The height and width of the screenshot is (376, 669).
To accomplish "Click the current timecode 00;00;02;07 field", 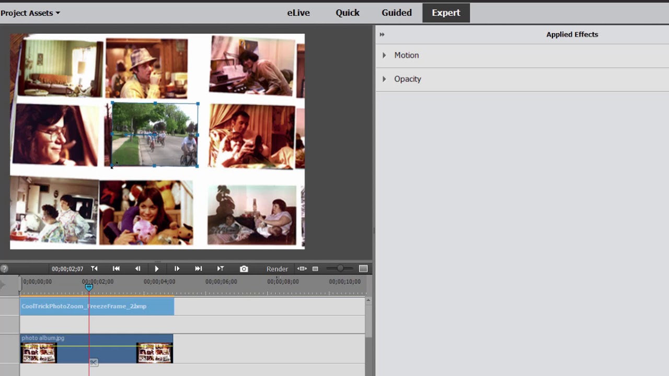I will [x=67, y=269].
